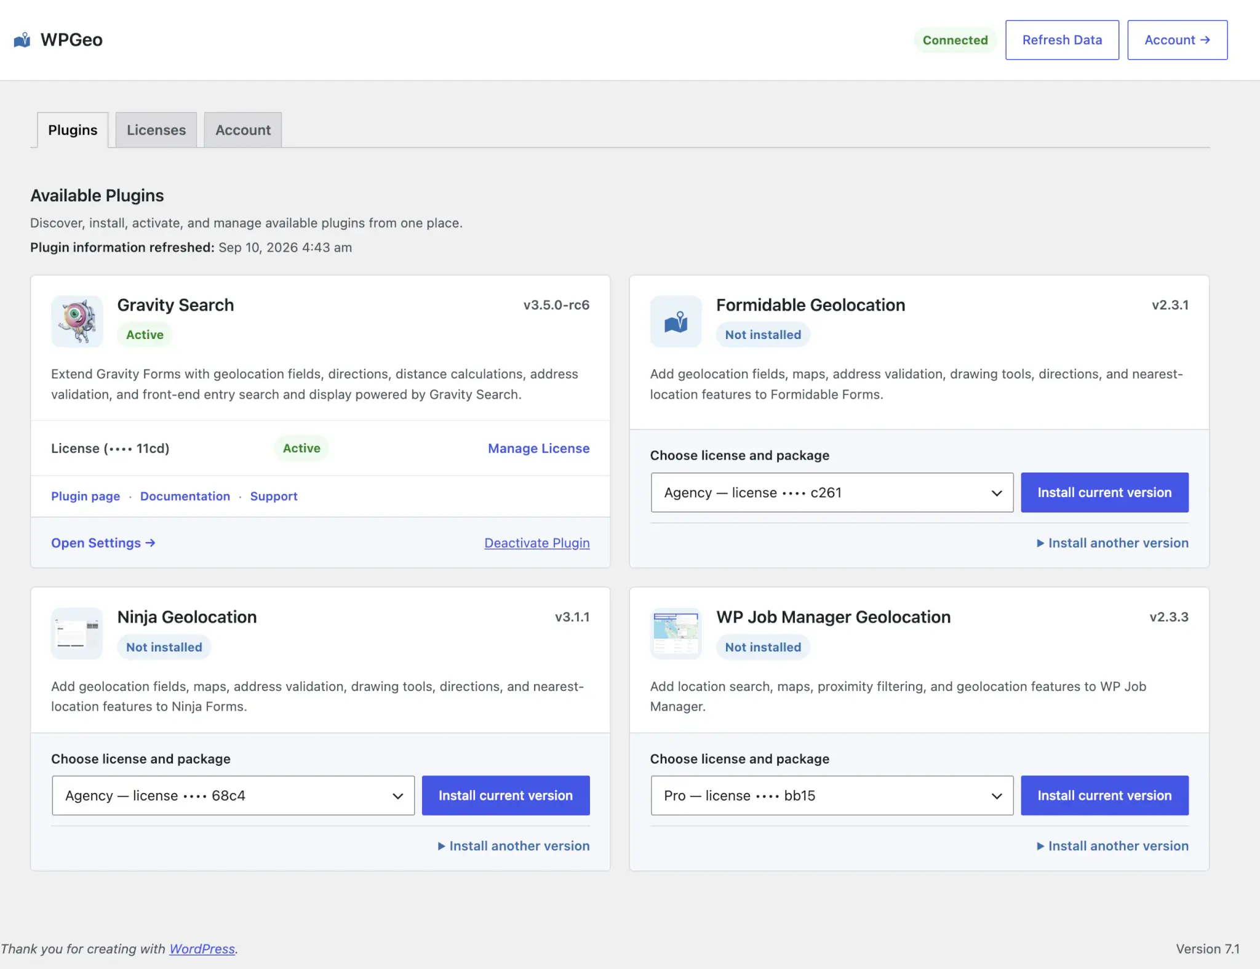1260x969 pixels.
Task: Click the WPGeo brand name text
Action: pyautogui.click(x=71, y=40)
